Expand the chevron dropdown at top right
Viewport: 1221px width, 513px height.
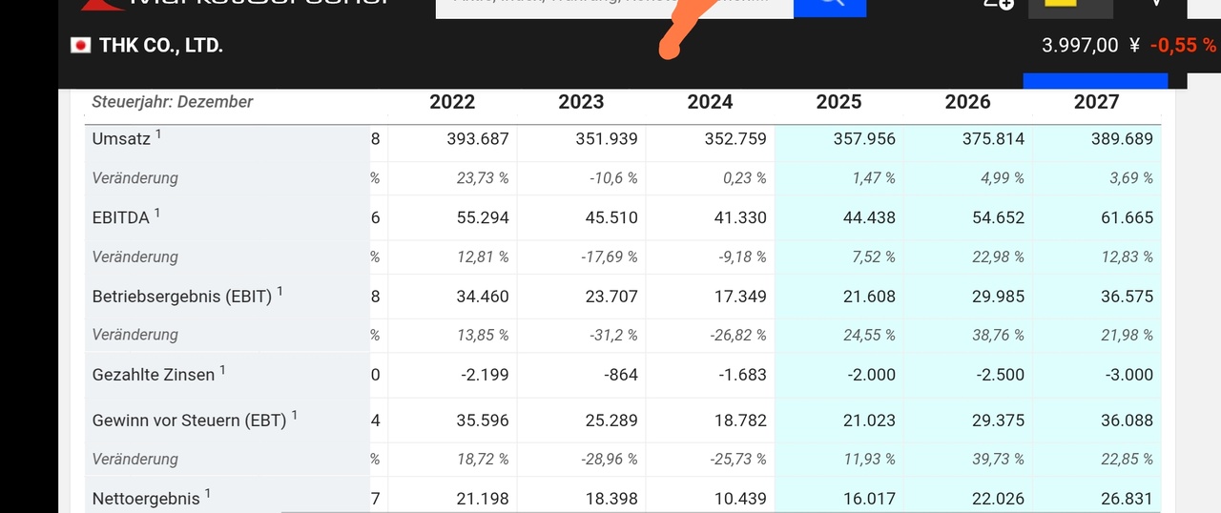pyautogui.click(x=1156, y=4)
